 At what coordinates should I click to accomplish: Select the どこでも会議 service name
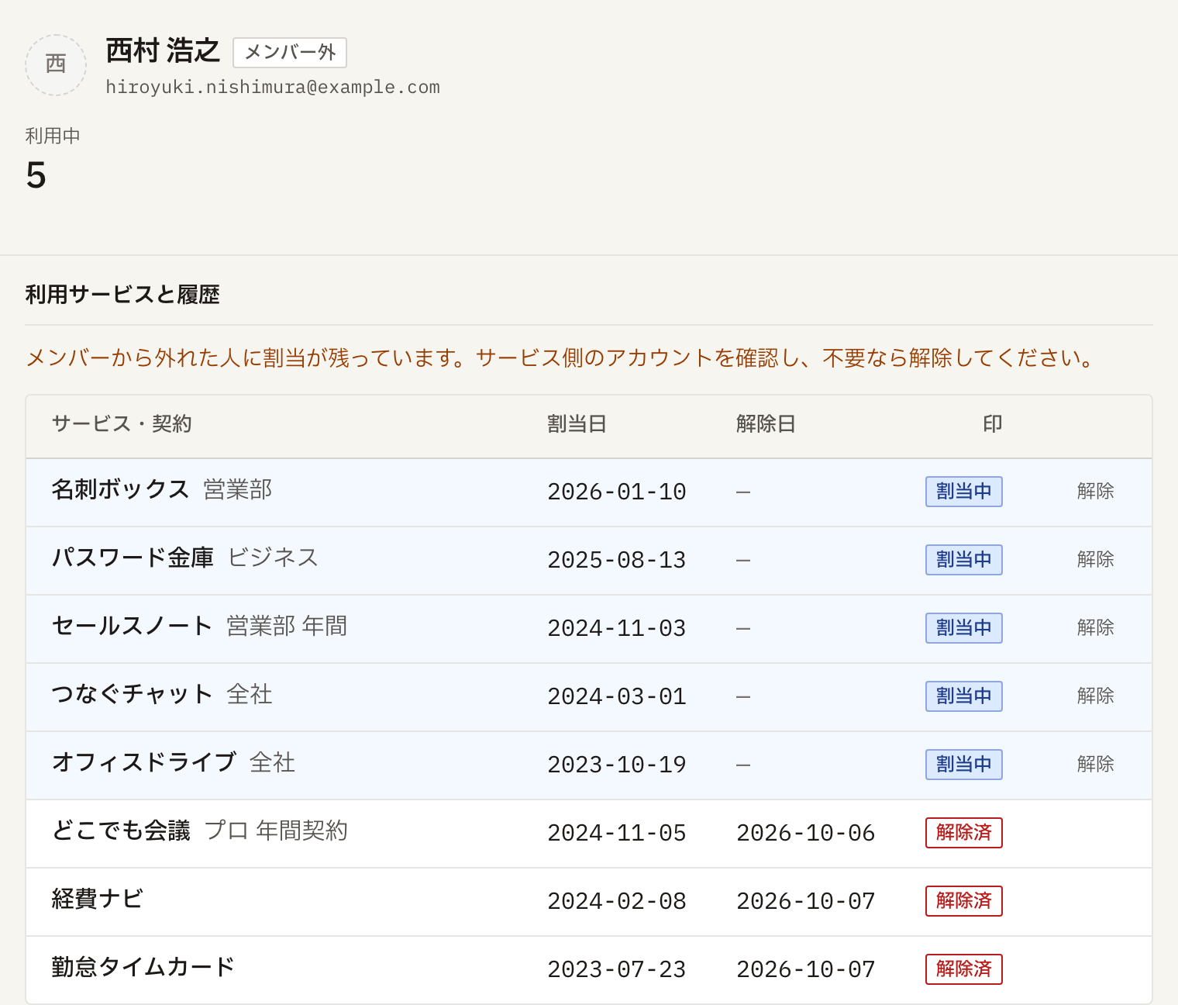(121, 831)
